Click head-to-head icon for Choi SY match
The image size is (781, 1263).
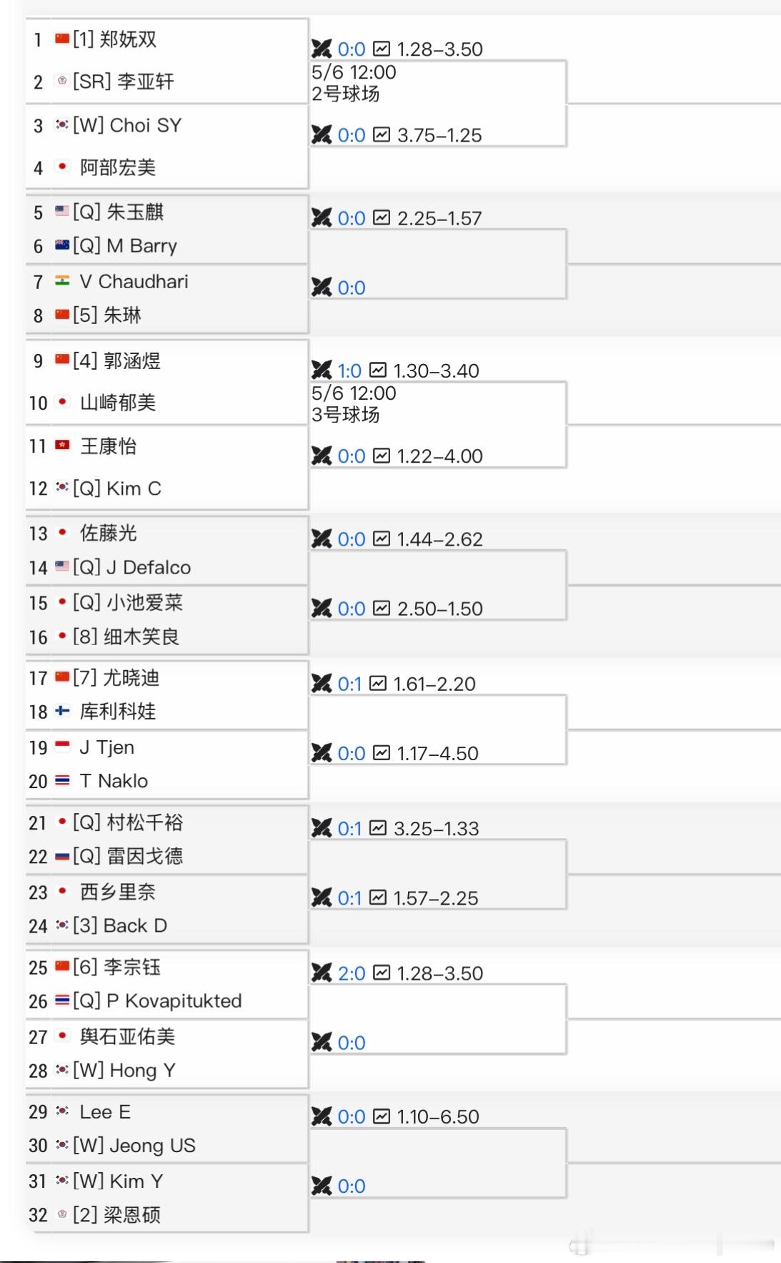tap(322, 135)
